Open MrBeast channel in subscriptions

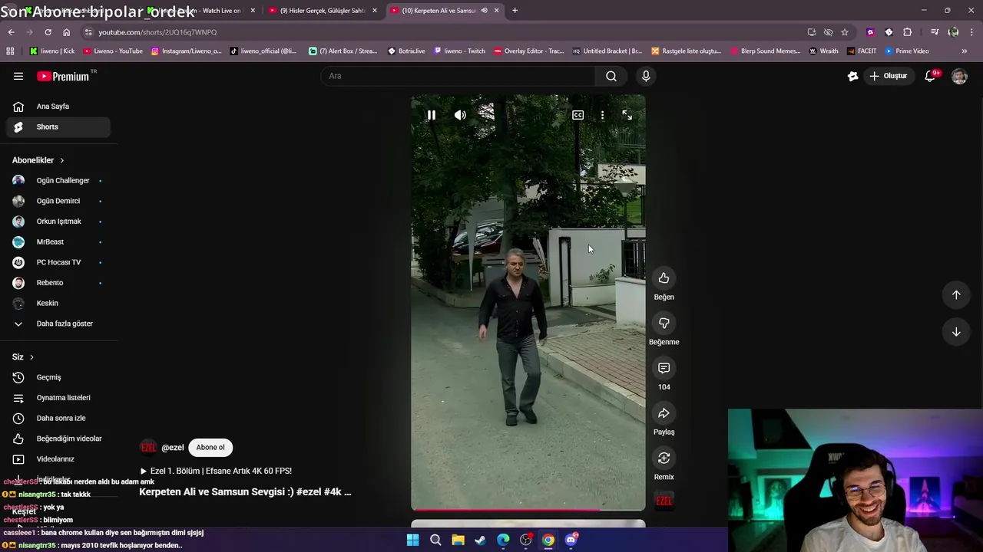(x=58, y=242)
